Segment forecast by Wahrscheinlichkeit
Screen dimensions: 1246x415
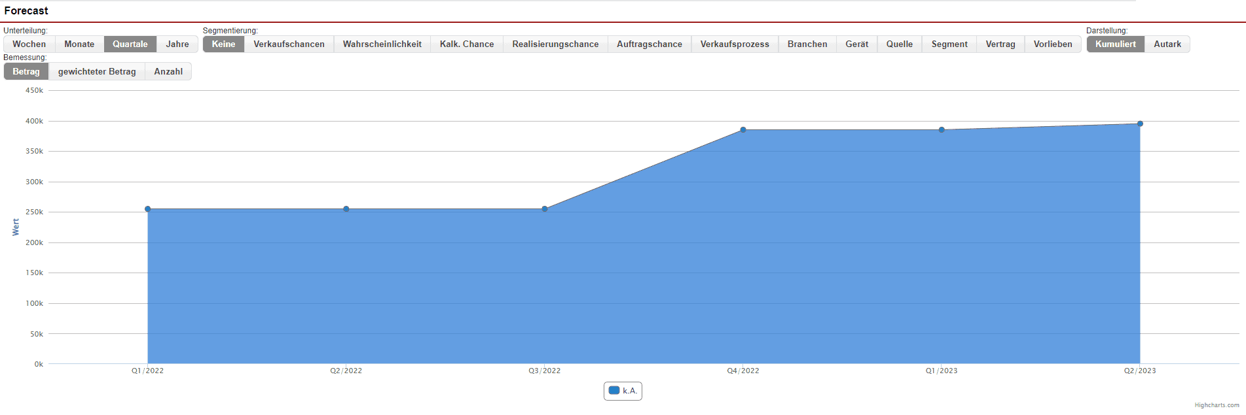pos(382,44)
